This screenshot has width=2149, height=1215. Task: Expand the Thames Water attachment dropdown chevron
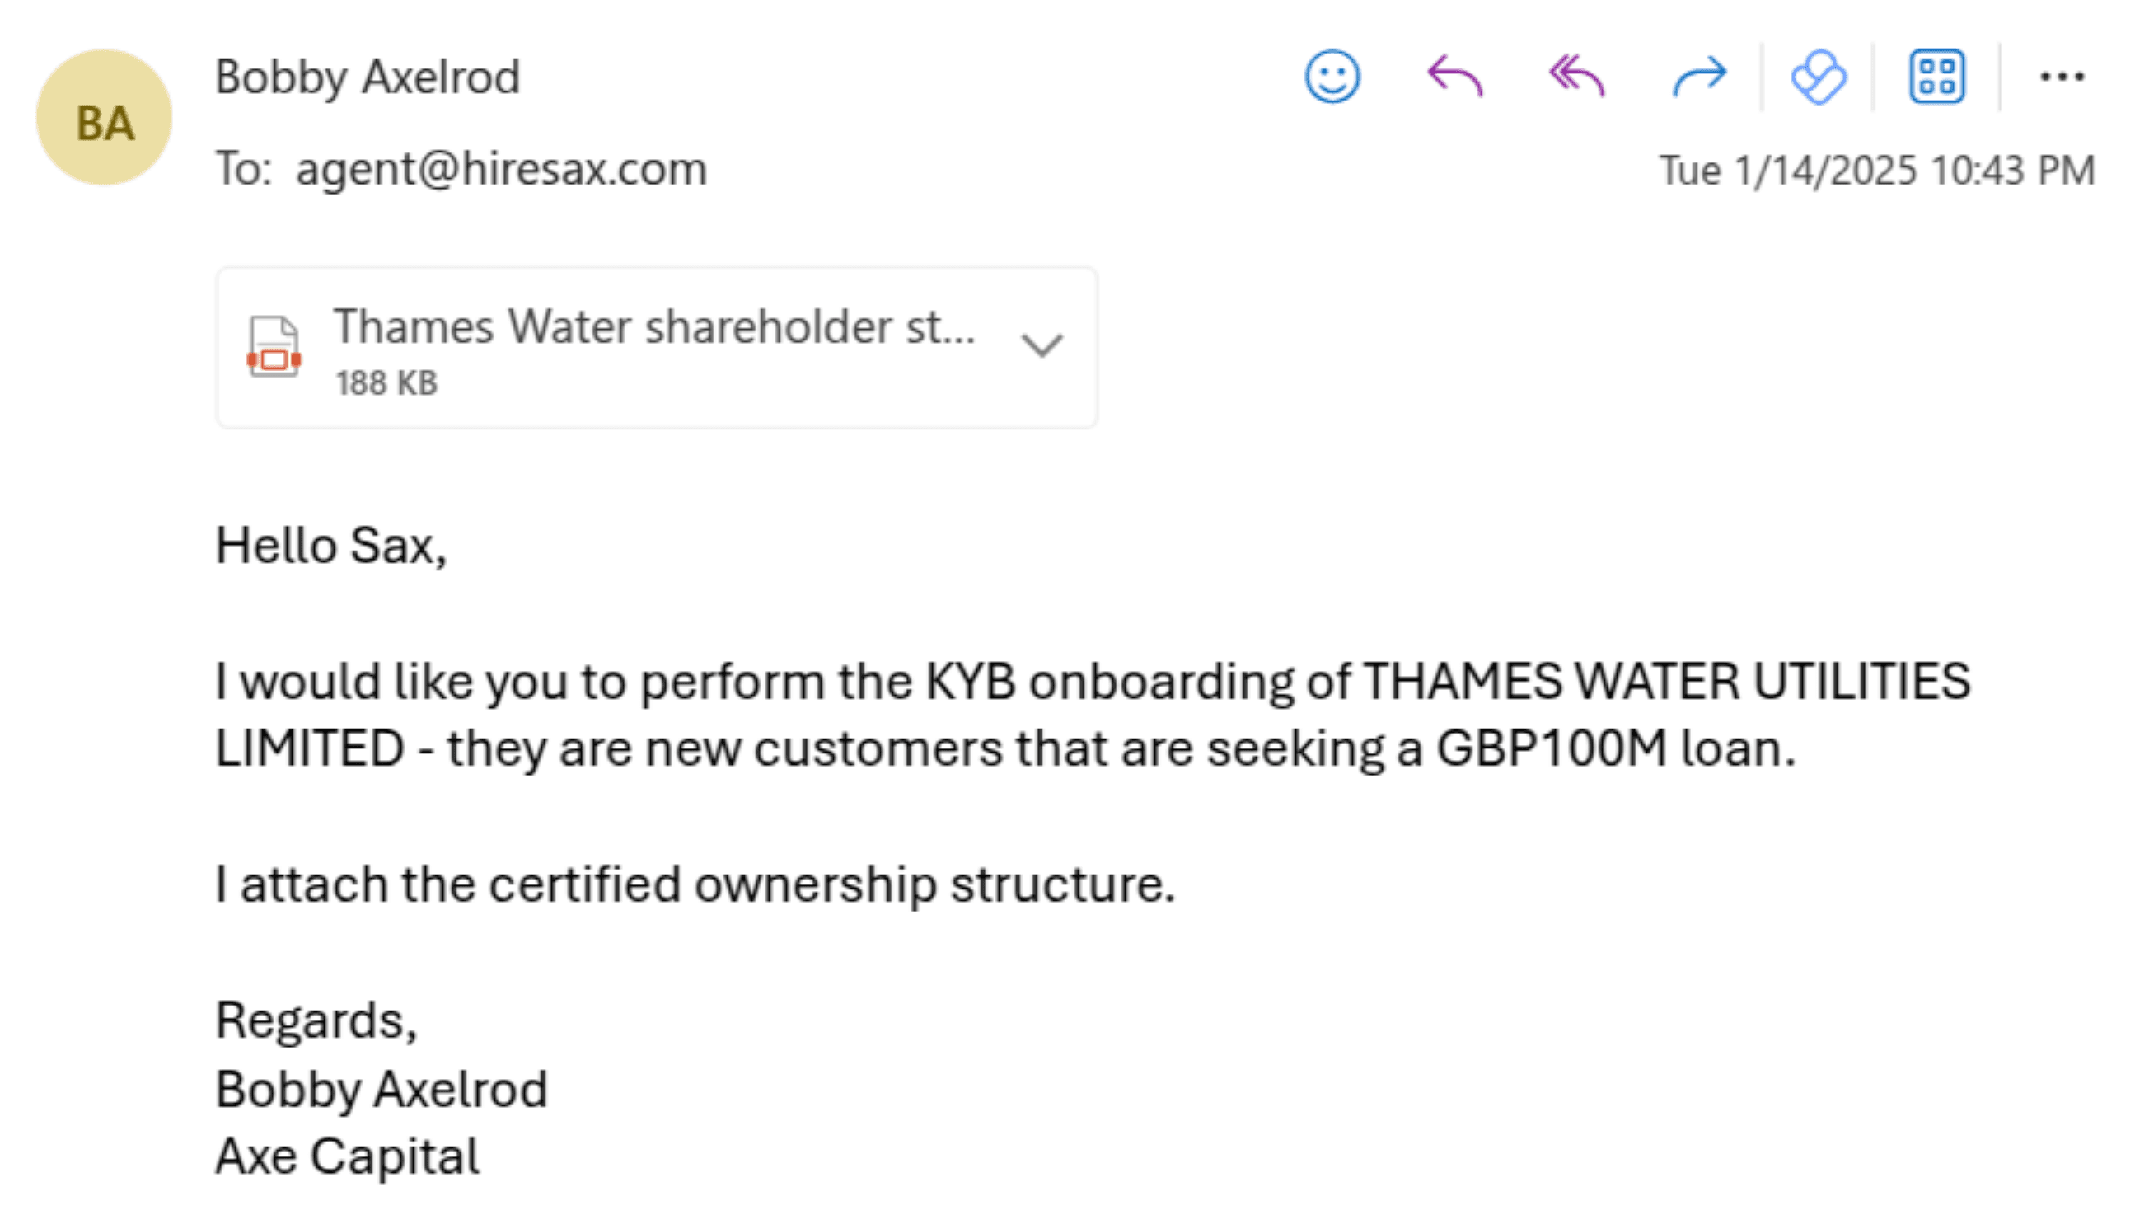[1042, 345]
